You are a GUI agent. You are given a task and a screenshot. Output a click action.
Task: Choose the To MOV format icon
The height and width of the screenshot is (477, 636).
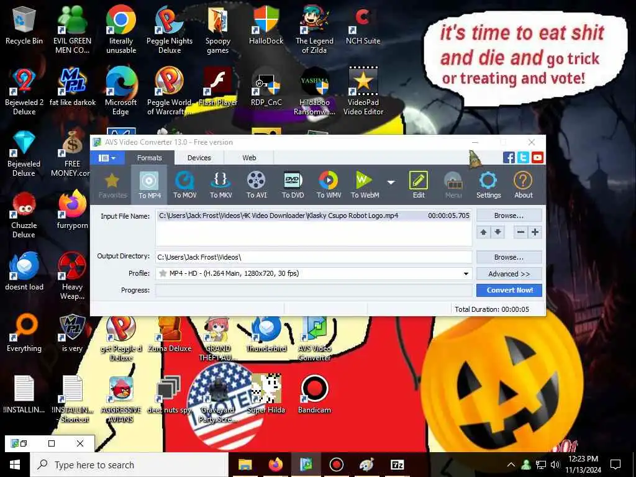pos(185,184)
